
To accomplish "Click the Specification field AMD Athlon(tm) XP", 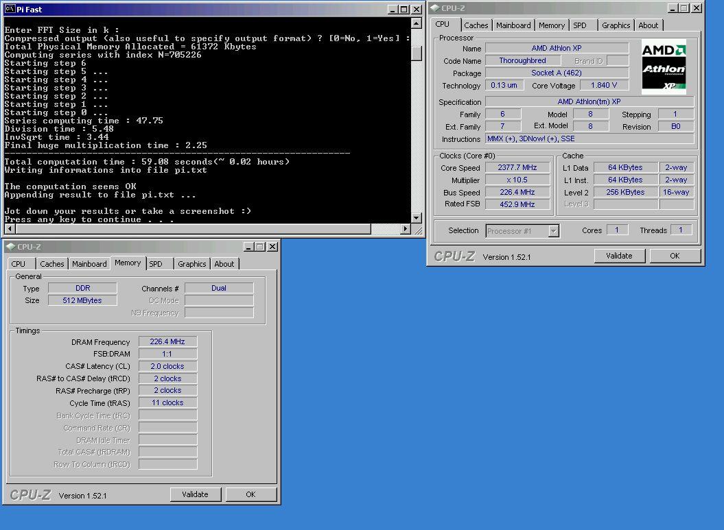I will coord(589,101).
